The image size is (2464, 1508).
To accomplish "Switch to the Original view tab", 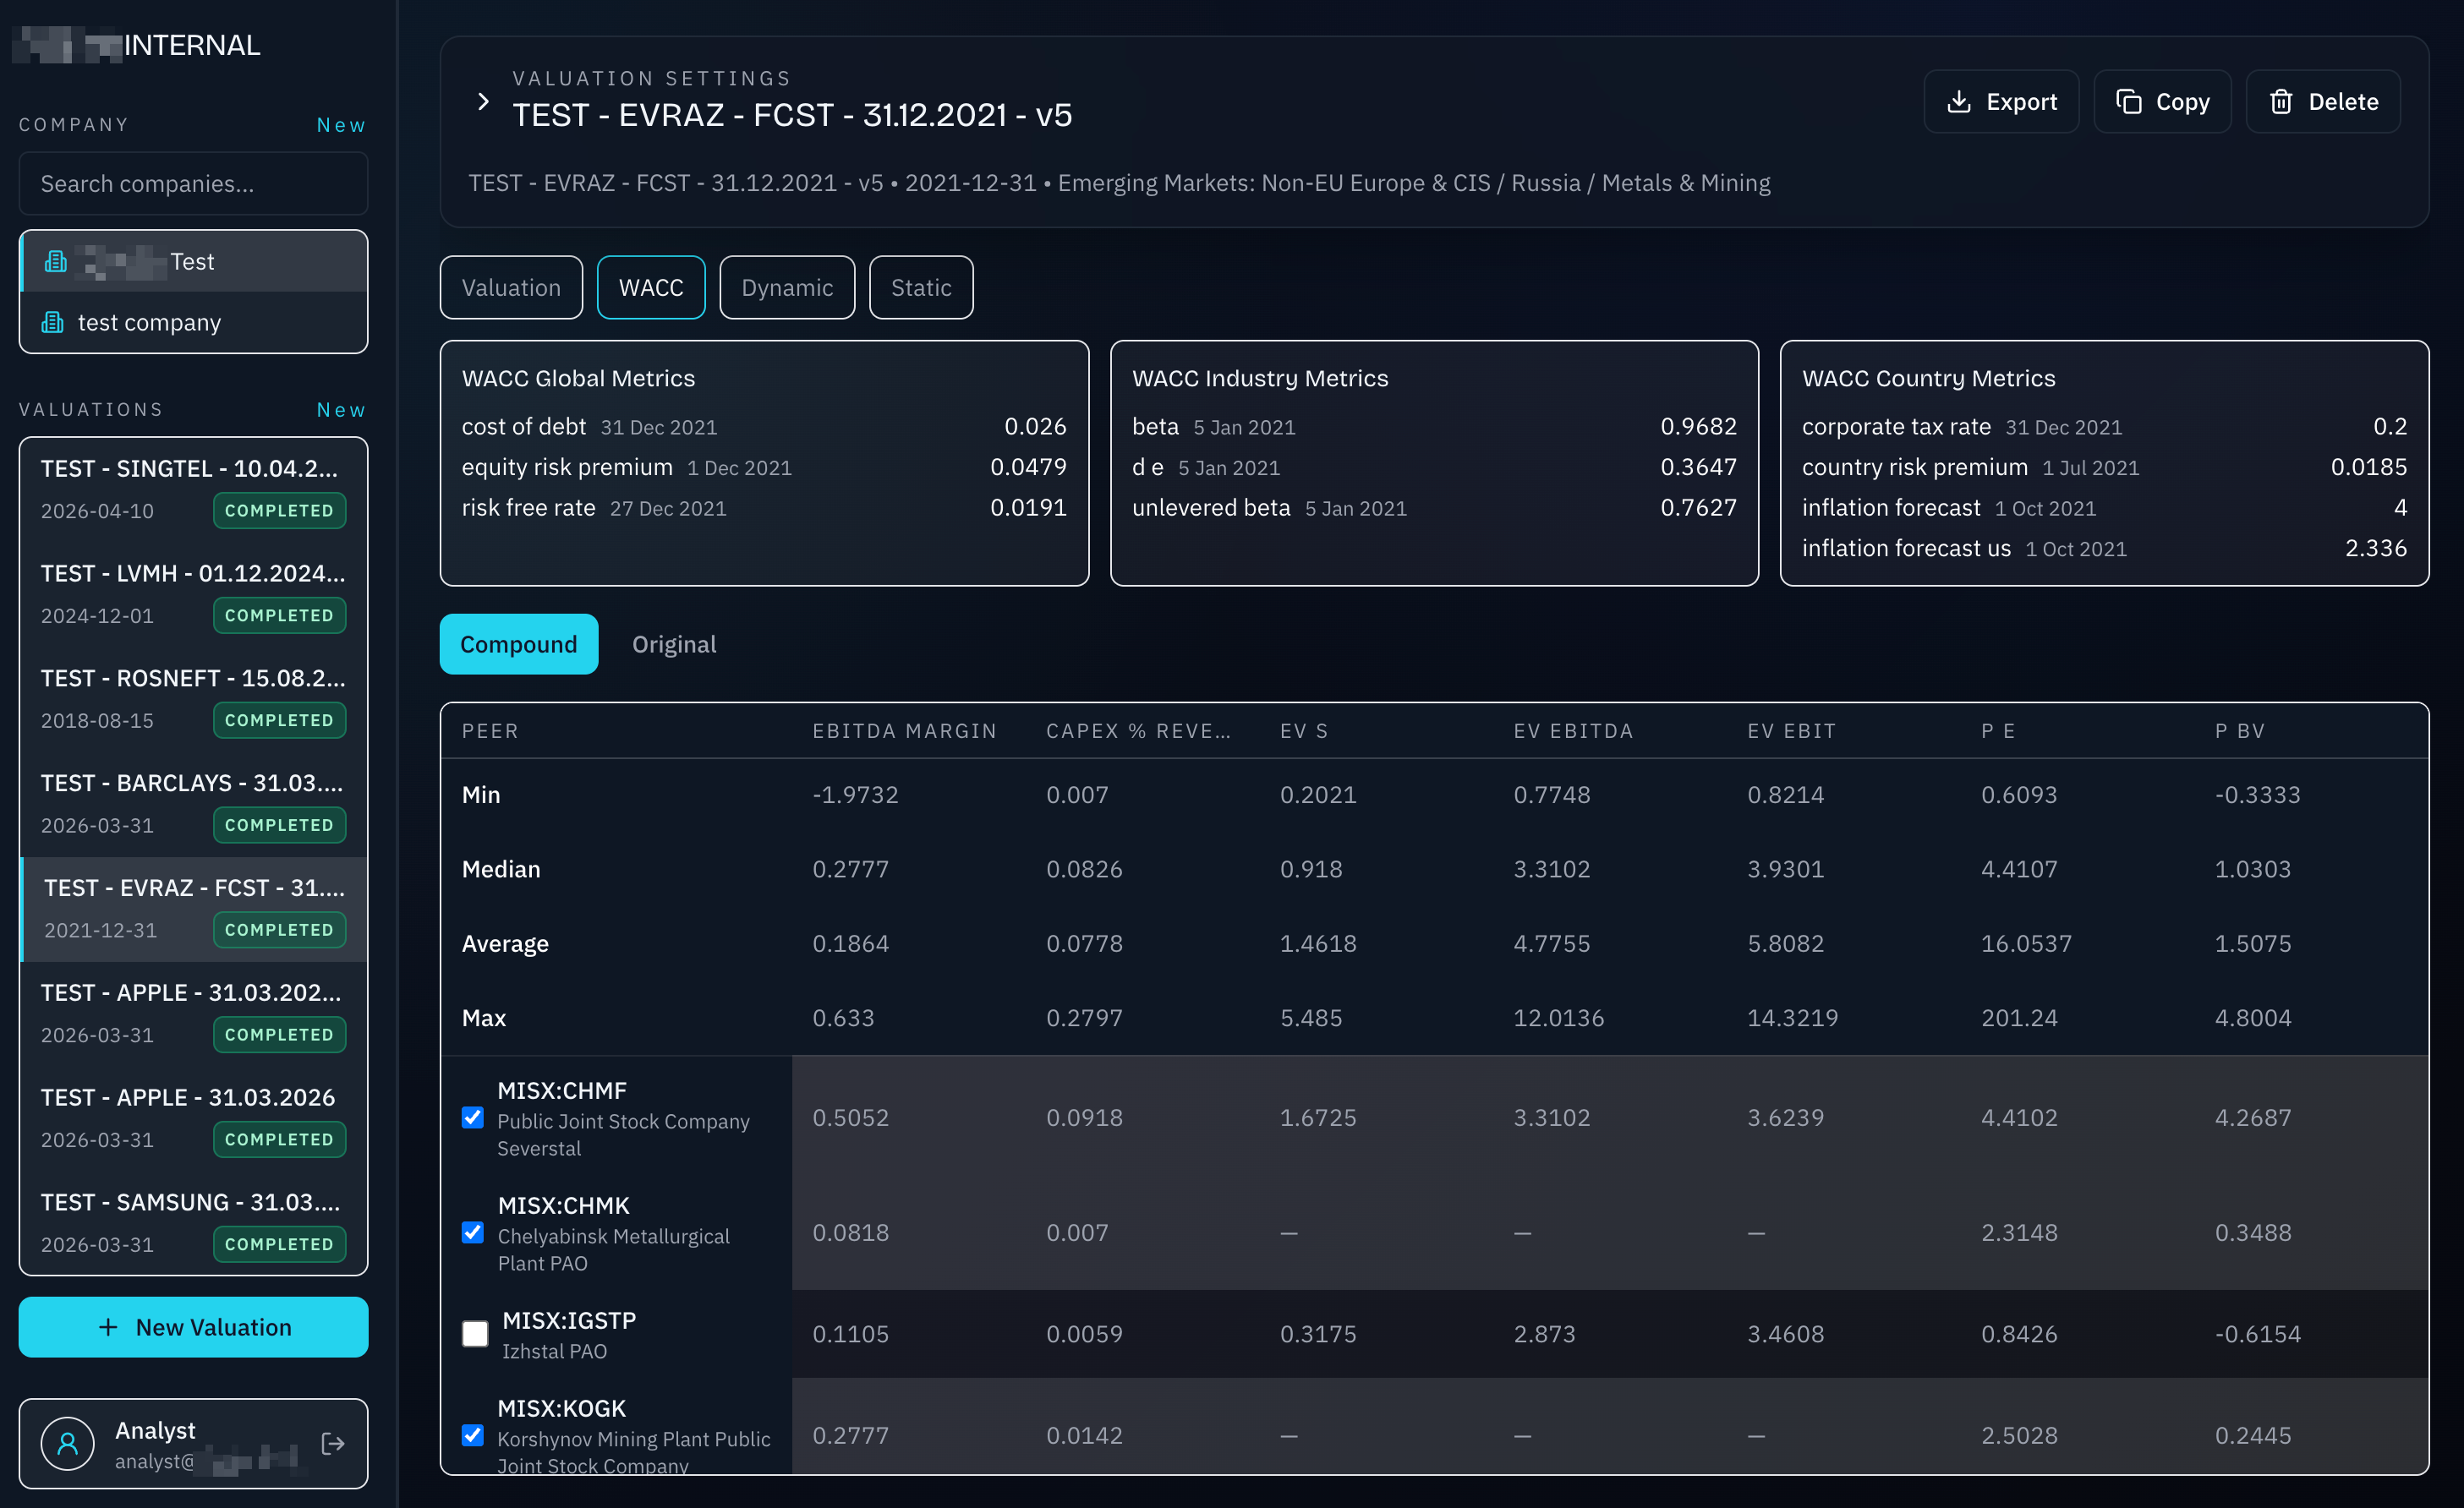I will tap(674, 645).
